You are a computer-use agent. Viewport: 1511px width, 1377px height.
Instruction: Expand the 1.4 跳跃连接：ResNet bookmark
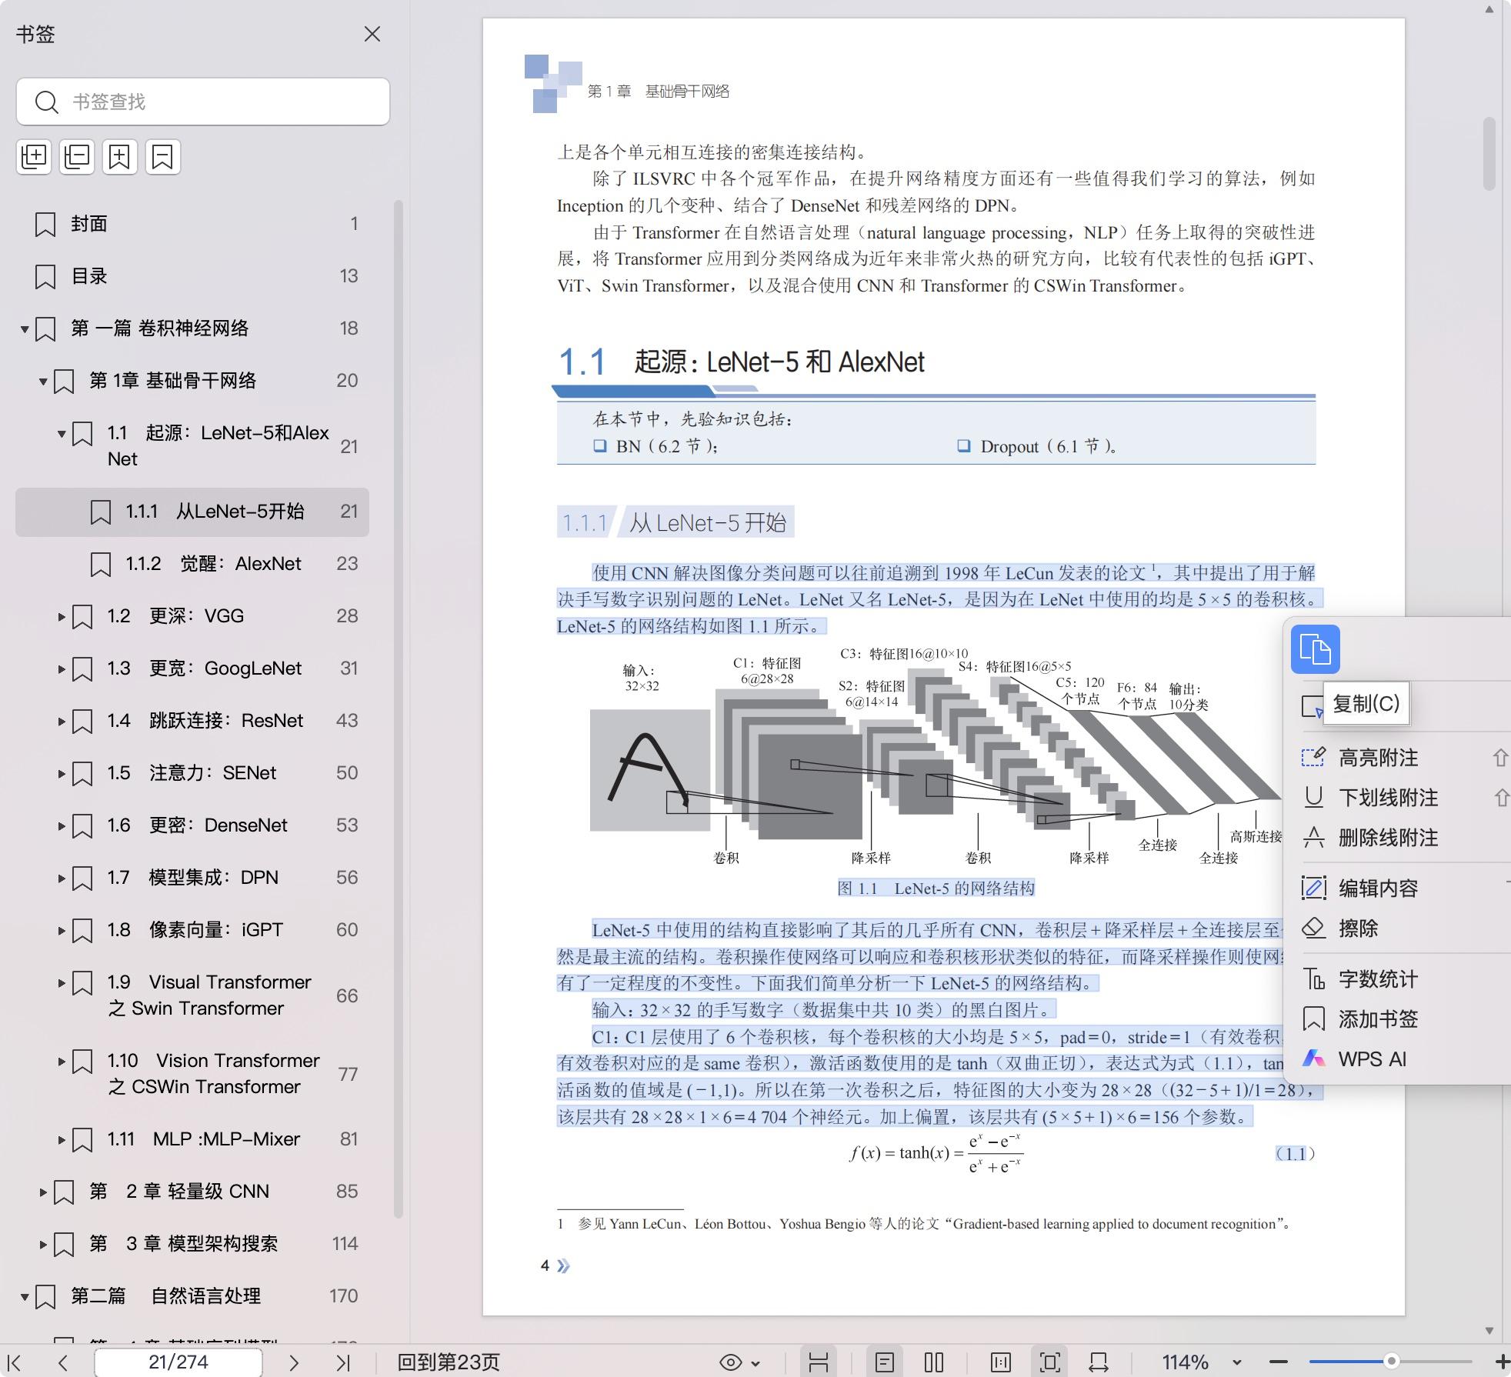62,722
